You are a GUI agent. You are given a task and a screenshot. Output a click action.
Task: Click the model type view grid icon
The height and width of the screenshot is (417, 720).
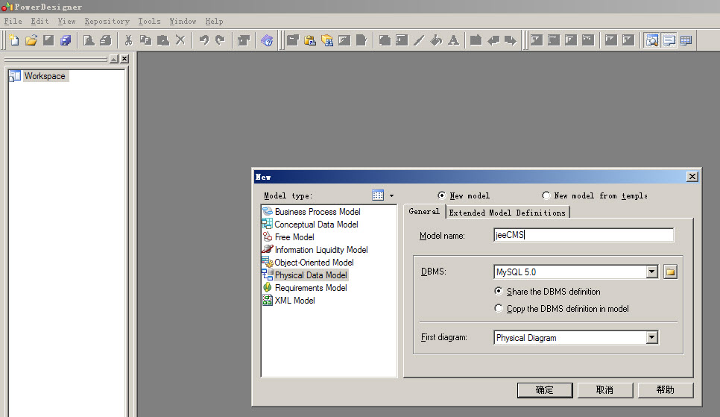pos(378,195)
